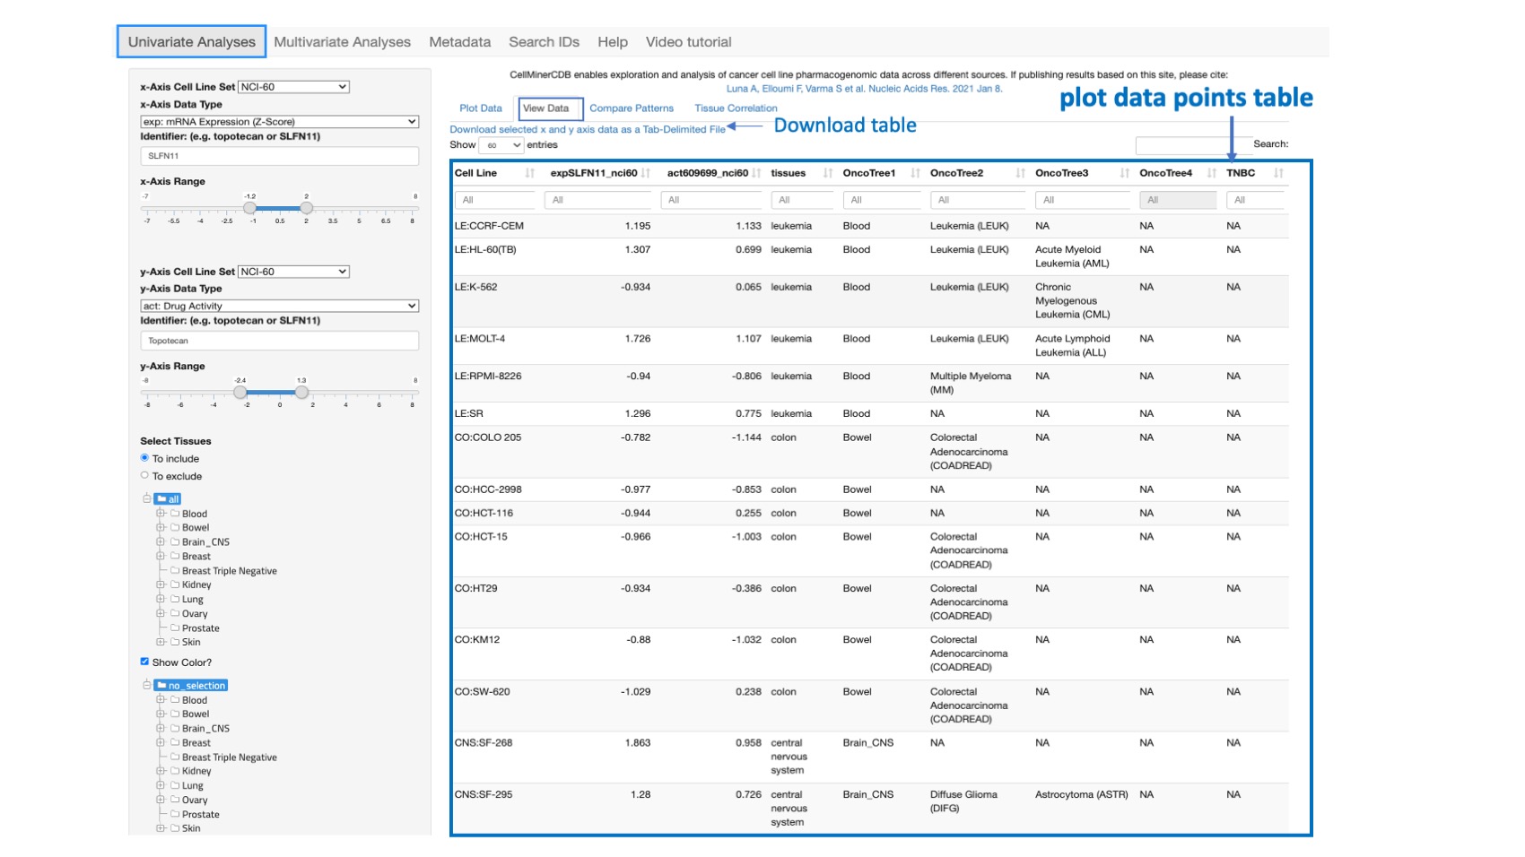Screen dimensions: 1525x857
Task: Select the 'To exclude' radio button
Action: point(144,476)
